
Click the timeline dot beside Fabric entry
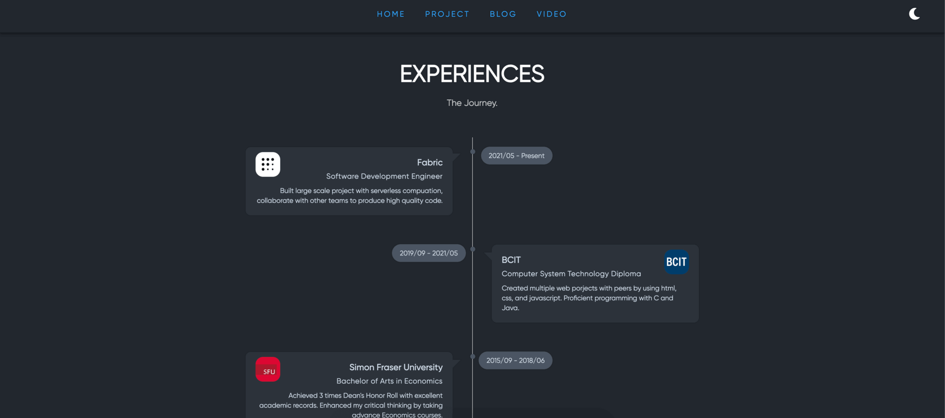click(473, 152)
